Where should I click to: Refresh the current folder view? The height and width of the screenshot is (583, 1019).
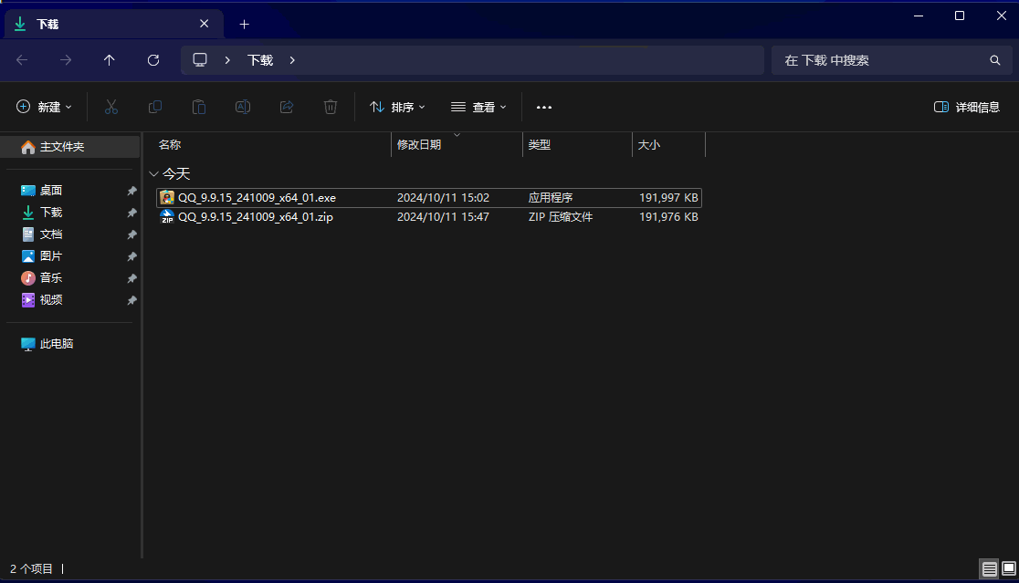pos(153,60)
